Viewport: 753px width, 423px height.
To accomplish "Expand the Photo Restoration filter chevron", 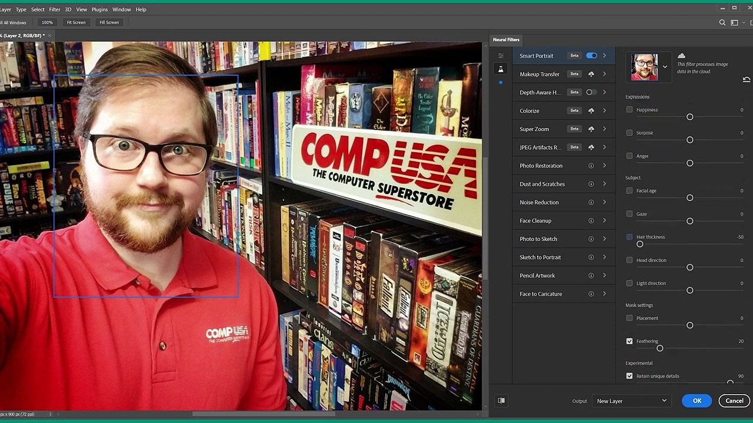I will point(604,166).
